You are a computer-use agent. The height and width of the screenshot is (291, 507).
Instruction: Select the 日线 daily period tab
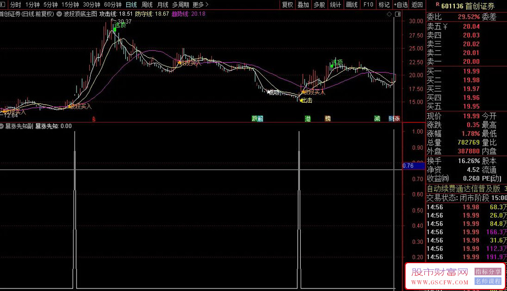pyautogui.click(x=131, y=5)
